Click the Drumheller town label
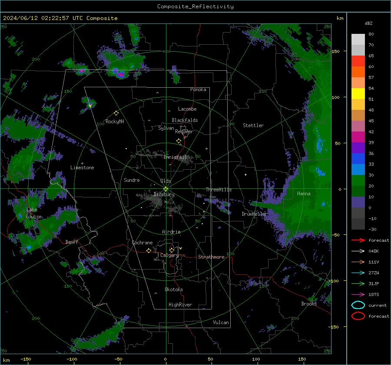The width and height of the screenshot is (391, 365). click(x=254, y=214)
